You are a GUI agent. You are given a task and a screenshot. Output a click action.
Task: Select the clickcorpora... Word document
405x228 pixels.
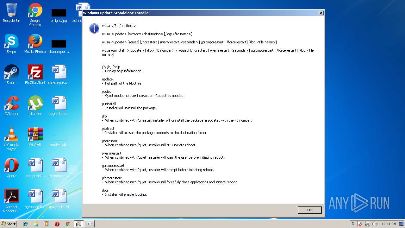click(x=59, y=75)
